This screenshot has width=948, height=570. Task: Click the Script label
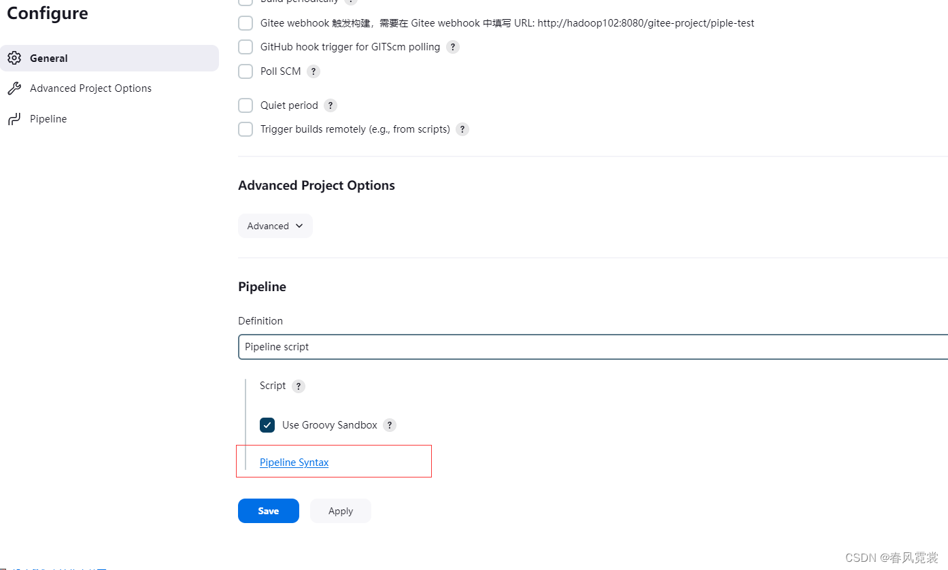[x=273, y=386]
